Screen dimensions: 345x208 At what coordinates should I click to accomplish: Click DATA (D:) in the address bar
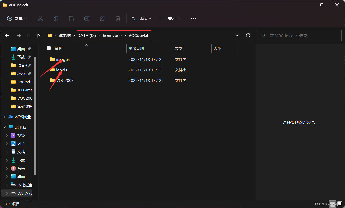tap(87, 36)
